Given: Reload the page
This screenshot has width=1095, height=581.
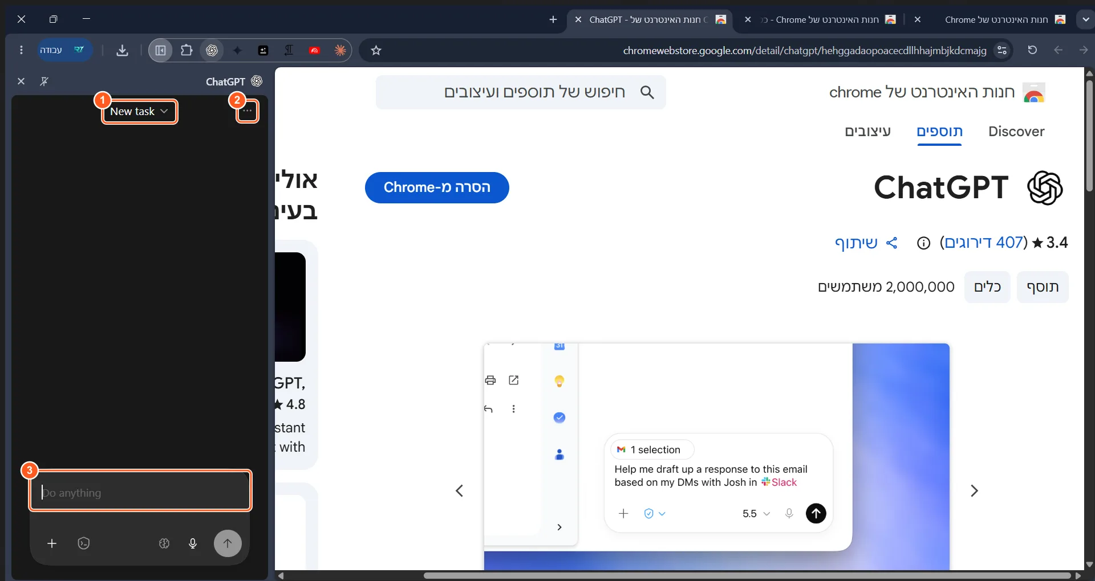Looking at the screenshot, I should [1032, 50].
